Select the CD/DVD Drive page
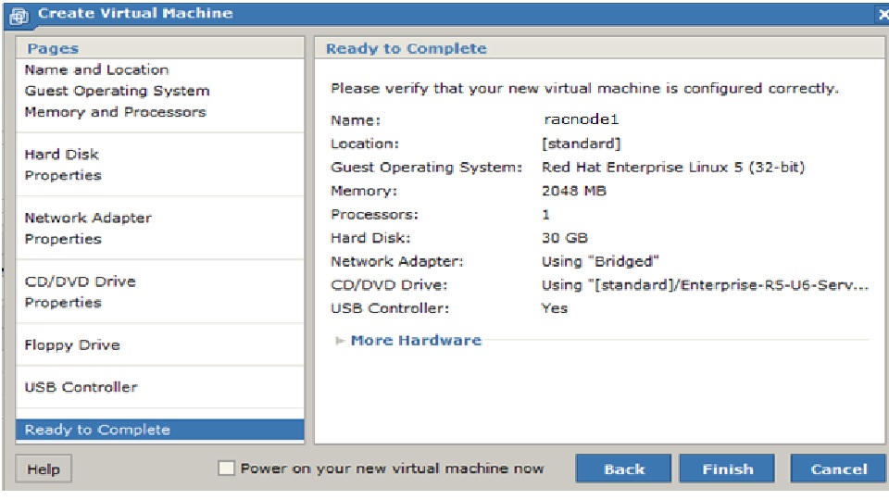Screen dimensions: 889x500 click(x=80, y=281)
